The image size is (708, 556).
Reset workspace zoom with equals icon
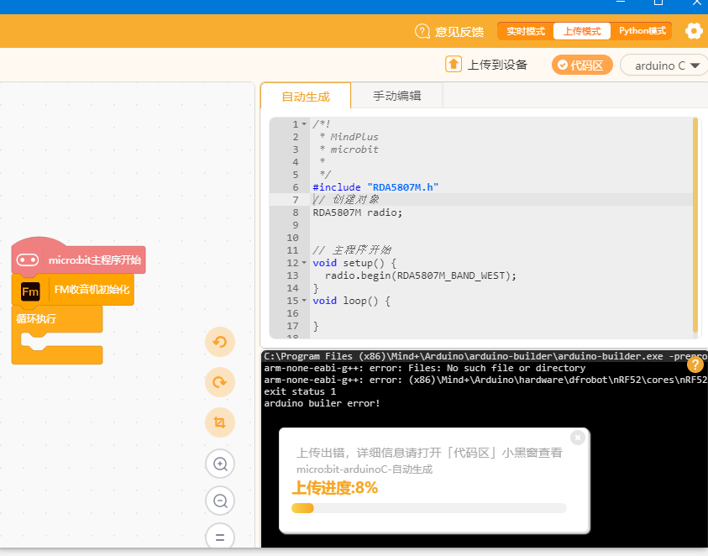click(220, 538)
